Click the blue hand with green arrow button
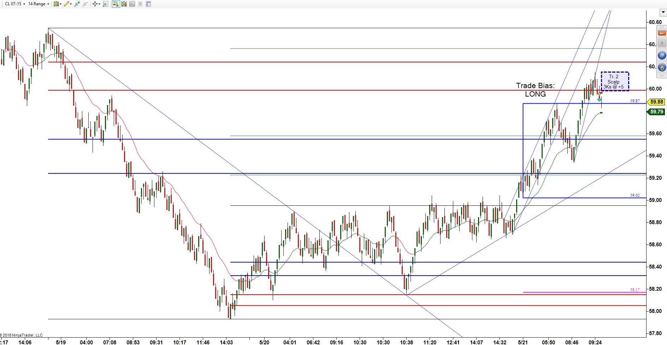The image size is (667, 345). (662, 67)
